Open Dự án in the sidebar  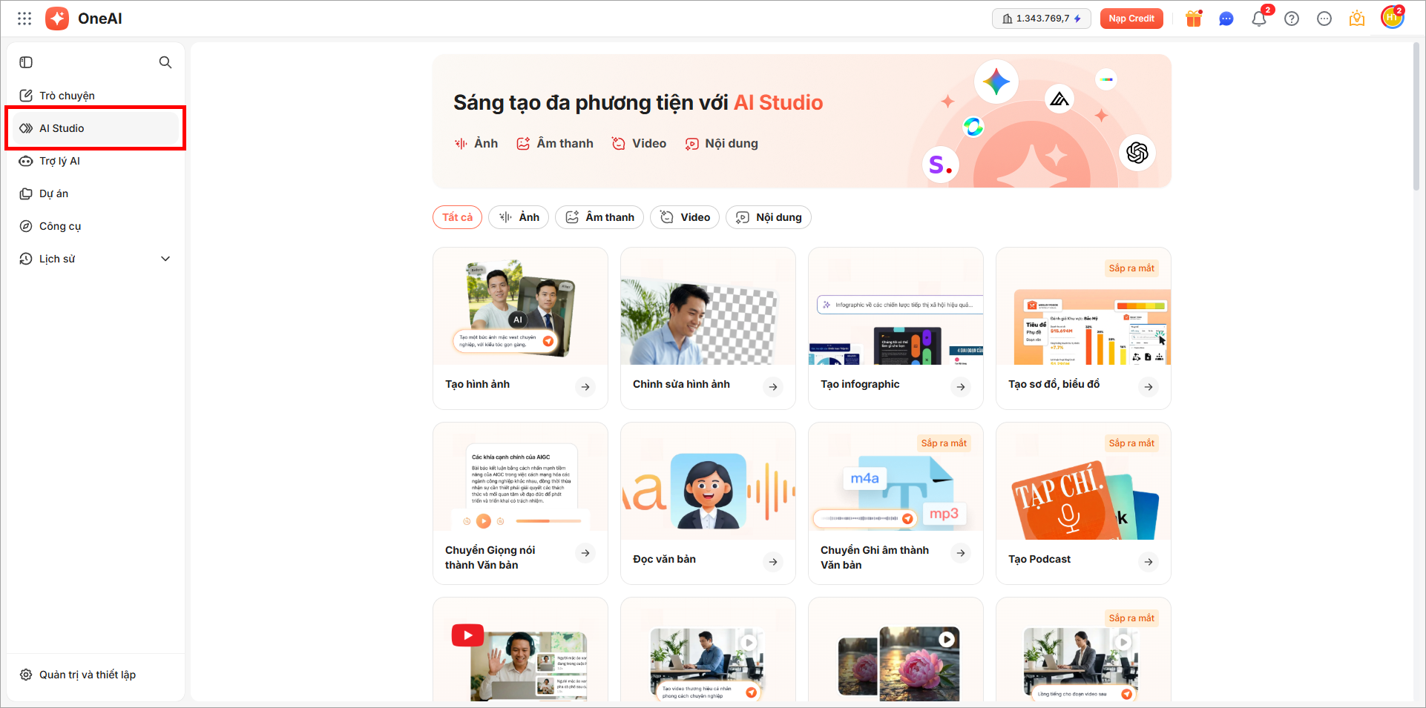pos(96,193)
